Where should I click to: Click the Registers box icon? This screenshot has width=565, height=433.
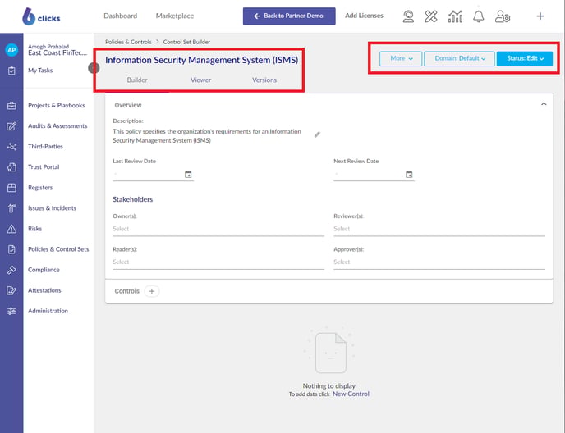coord(11,188)
